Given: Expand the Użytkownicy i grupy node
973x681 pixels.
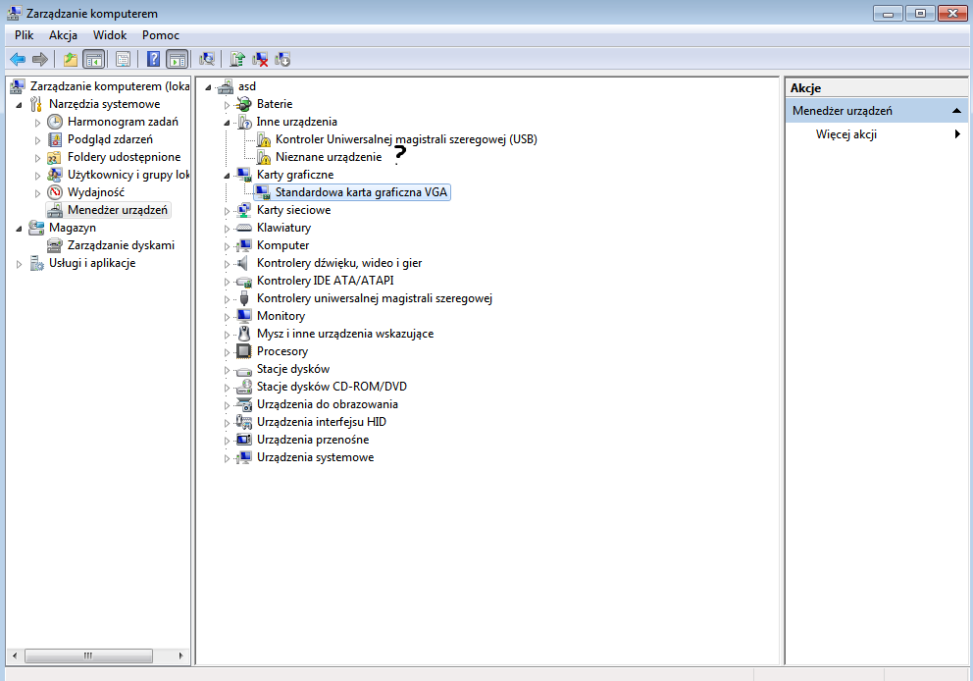Looking at the screenshot, I should click(38, 176).
